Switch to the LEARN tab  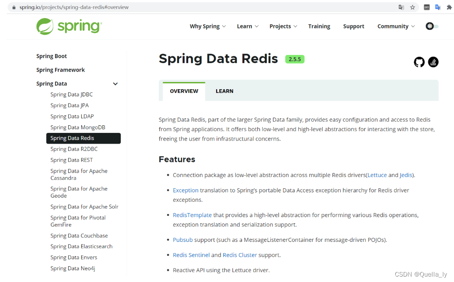[224, 91]
